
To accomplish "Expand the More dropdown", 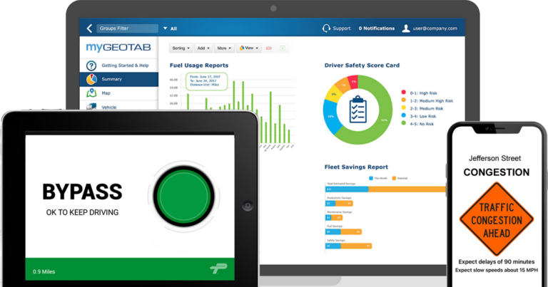I will click(x=225, y=48).
